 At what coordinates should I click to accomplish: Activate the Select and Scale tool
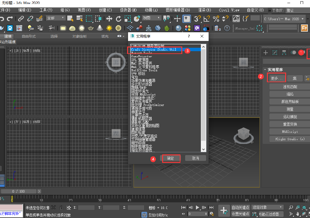pos(128,19)
